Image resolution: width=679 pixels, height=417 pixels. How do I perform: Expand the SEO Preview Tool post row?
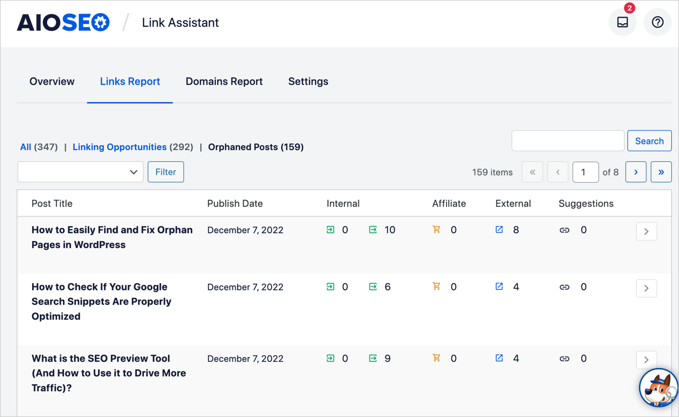(x=646, y=360)
